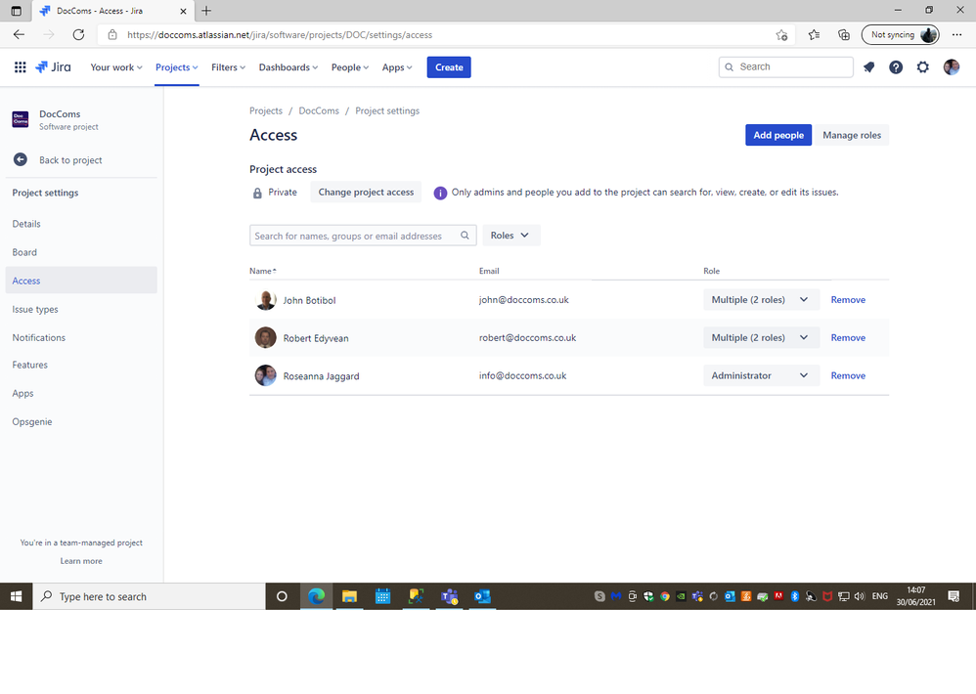Open John Botibol's role dropdown
The width and height of the screenshot is (976, 694).
761,300
